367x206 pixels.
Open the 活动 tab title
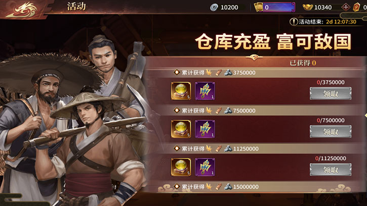(x=76, y=6)
